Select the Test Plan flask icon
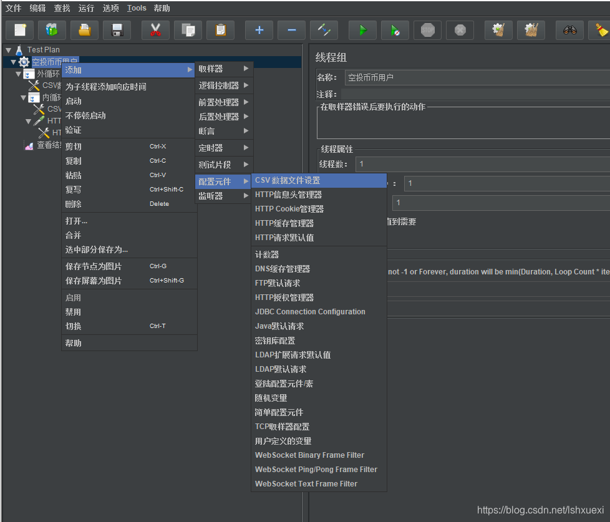 pos(19,50)
